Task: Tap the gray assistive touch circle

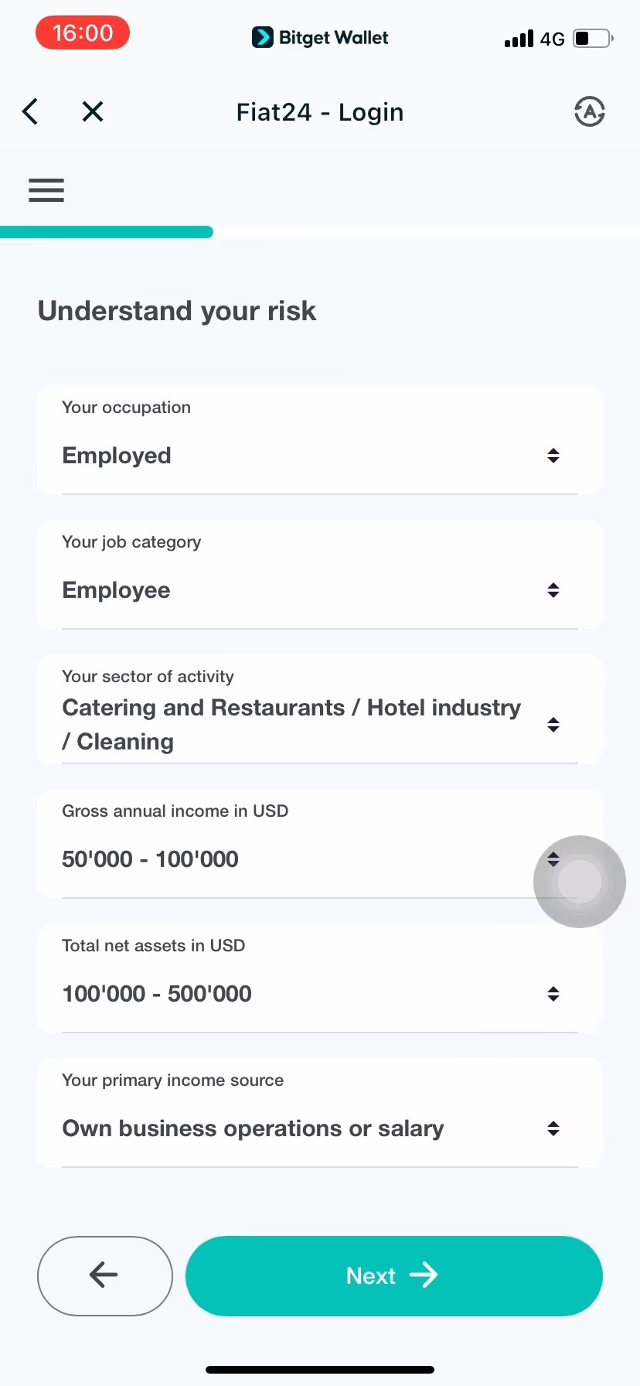Action: pos(580,881)
